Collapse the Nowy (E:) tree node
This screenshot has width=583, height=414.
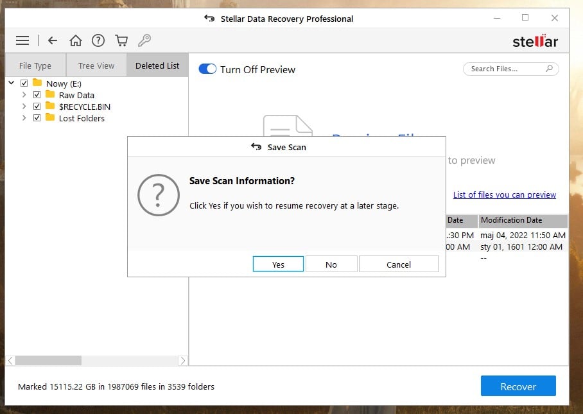pyautogui.click(x=12, y=83)
